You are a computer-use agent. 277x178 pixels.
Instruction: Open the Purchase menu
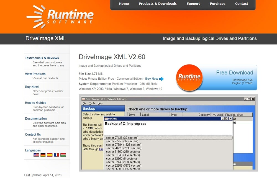point(217,4)
